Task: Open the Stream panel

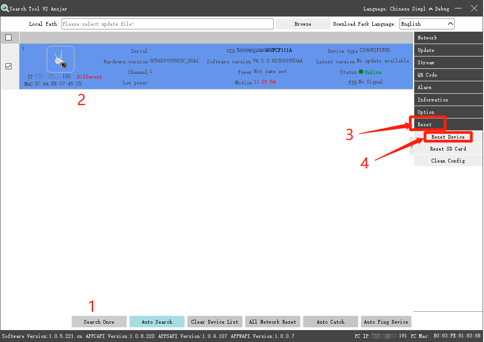Action: [448, 62]
